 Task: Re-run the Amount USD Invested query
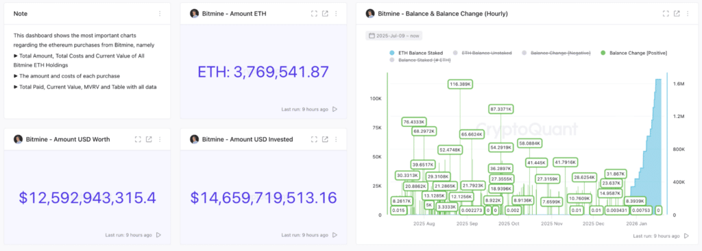click(x=335, y=235)
